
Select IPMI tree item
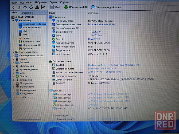[x=23, y=34]
